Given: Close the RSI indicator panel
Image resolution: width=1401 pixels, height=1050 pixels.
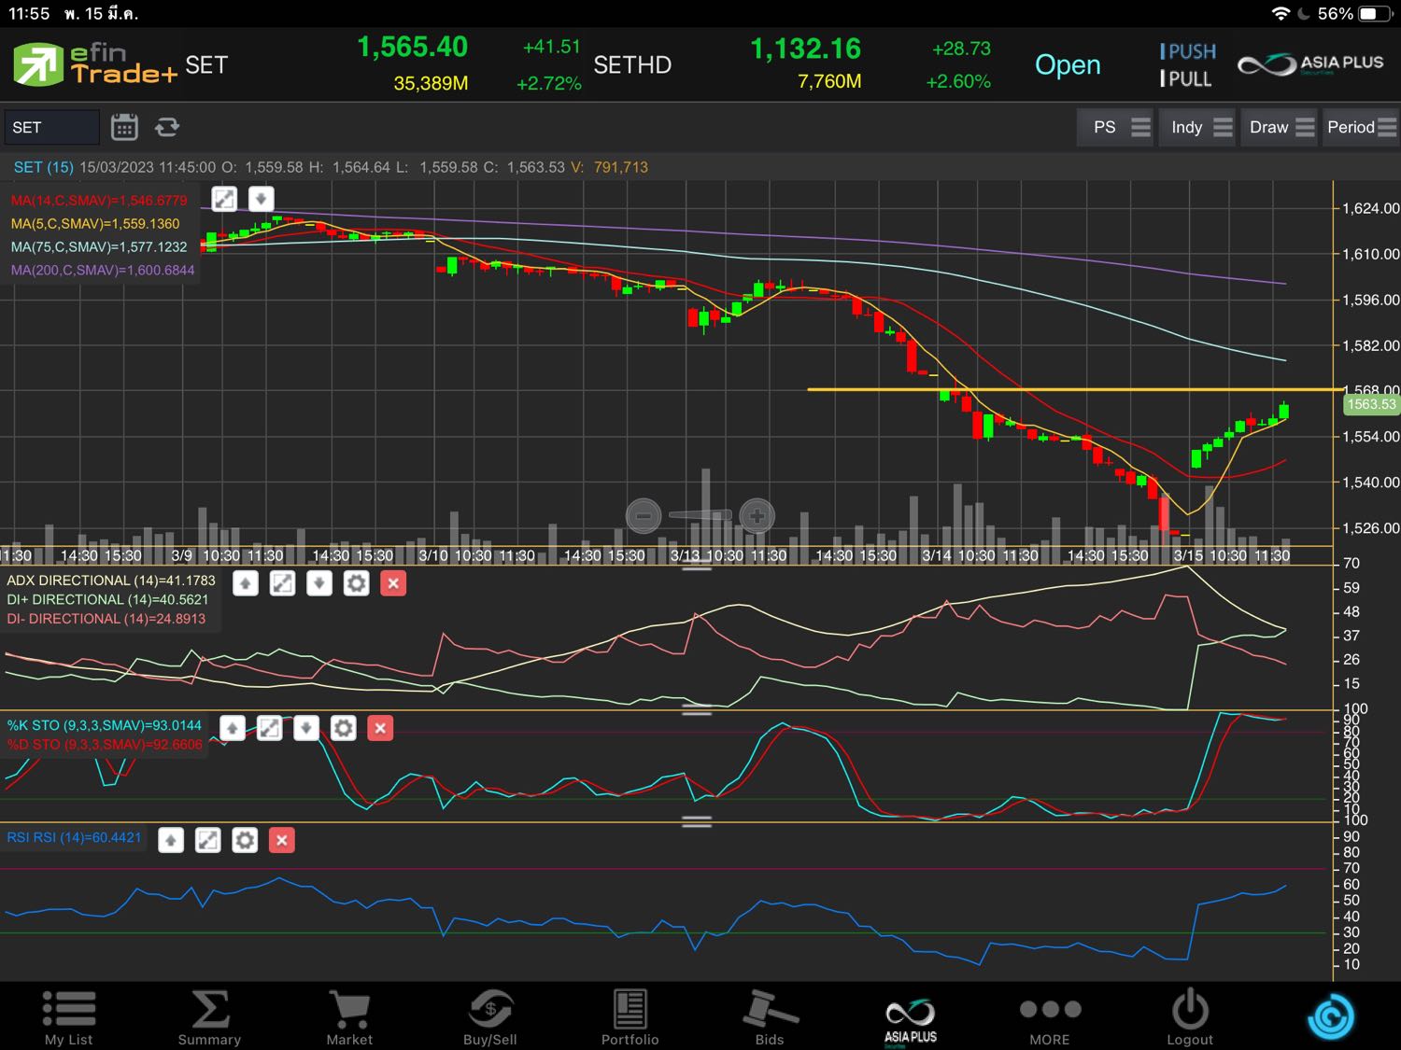Looking at the screenshot, I should click(x=281, y=840).
